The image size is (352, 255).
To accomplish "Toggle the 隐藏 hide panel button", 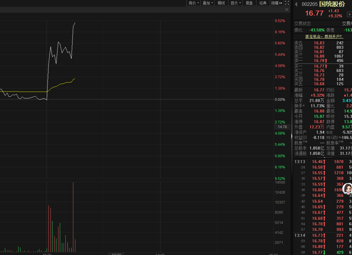I will [x=276, y=3].
